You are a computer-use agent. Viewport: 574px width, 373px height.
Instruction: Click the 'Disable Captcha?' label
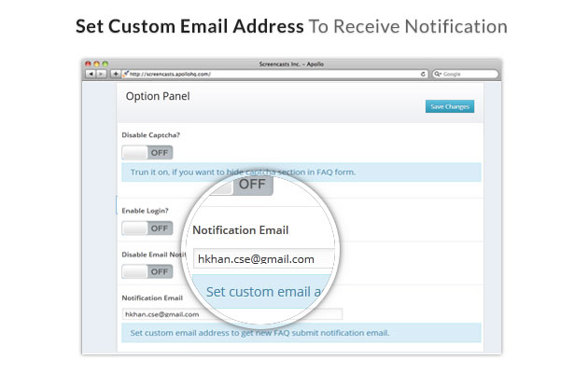(x=151, y=135)
